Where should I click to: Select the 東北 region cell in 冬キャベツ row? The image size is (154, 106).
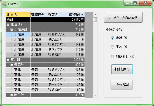pos(18,85)
